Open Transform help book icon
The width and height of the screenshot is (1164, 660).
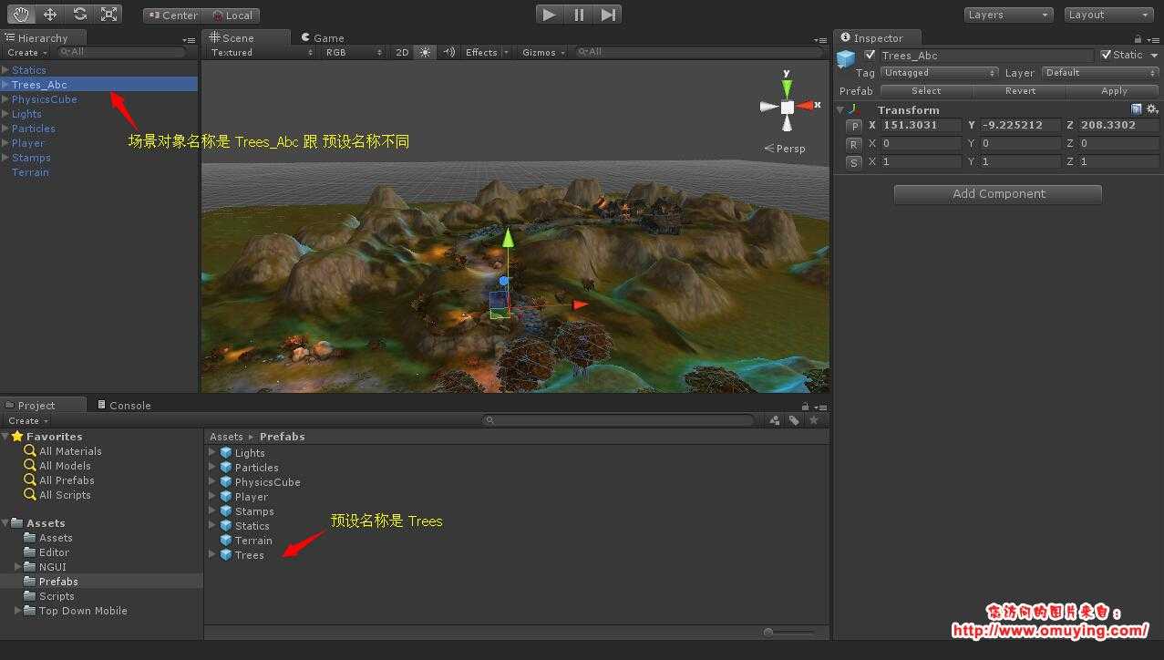coord(1137,109)
